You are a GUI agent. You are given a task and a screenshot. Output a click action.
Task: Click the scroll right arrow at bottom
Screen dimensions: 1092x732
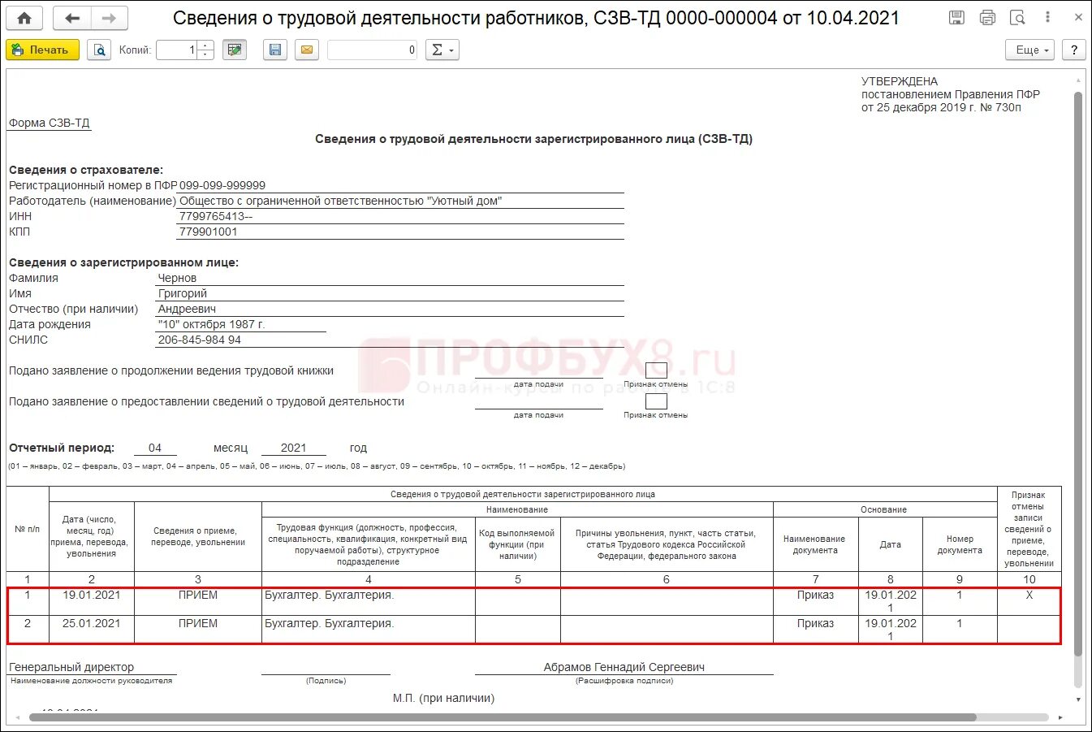[1060, 717]
